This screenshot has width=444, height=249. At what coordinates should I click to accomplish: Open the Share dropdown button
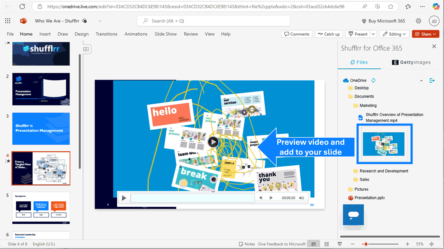point(425,34)
